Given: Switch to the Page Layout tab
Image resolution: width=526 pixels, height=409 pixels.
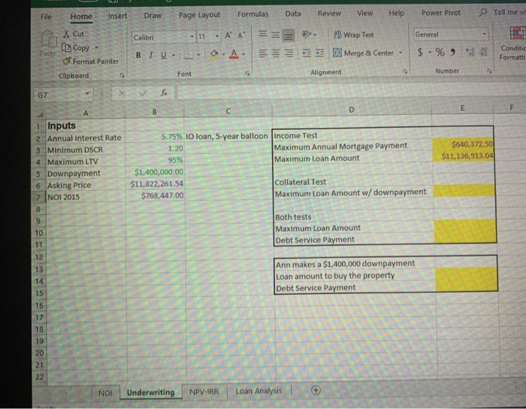Looking at the screenshot, I should point(199,15).
